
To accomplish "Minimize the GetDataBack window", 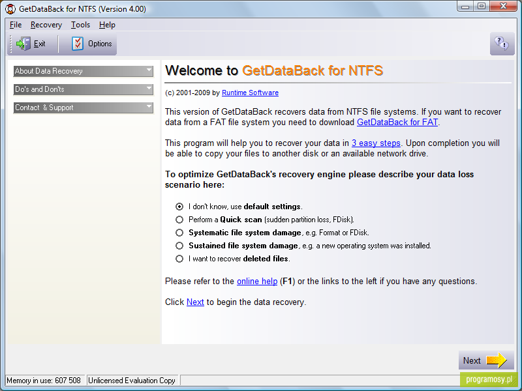I will click(466, 7).
